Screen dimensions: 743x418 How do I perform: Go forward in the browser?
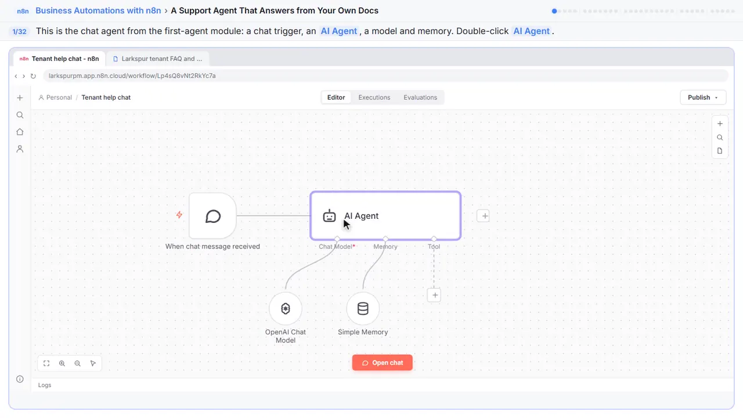(x=24, y=76)
